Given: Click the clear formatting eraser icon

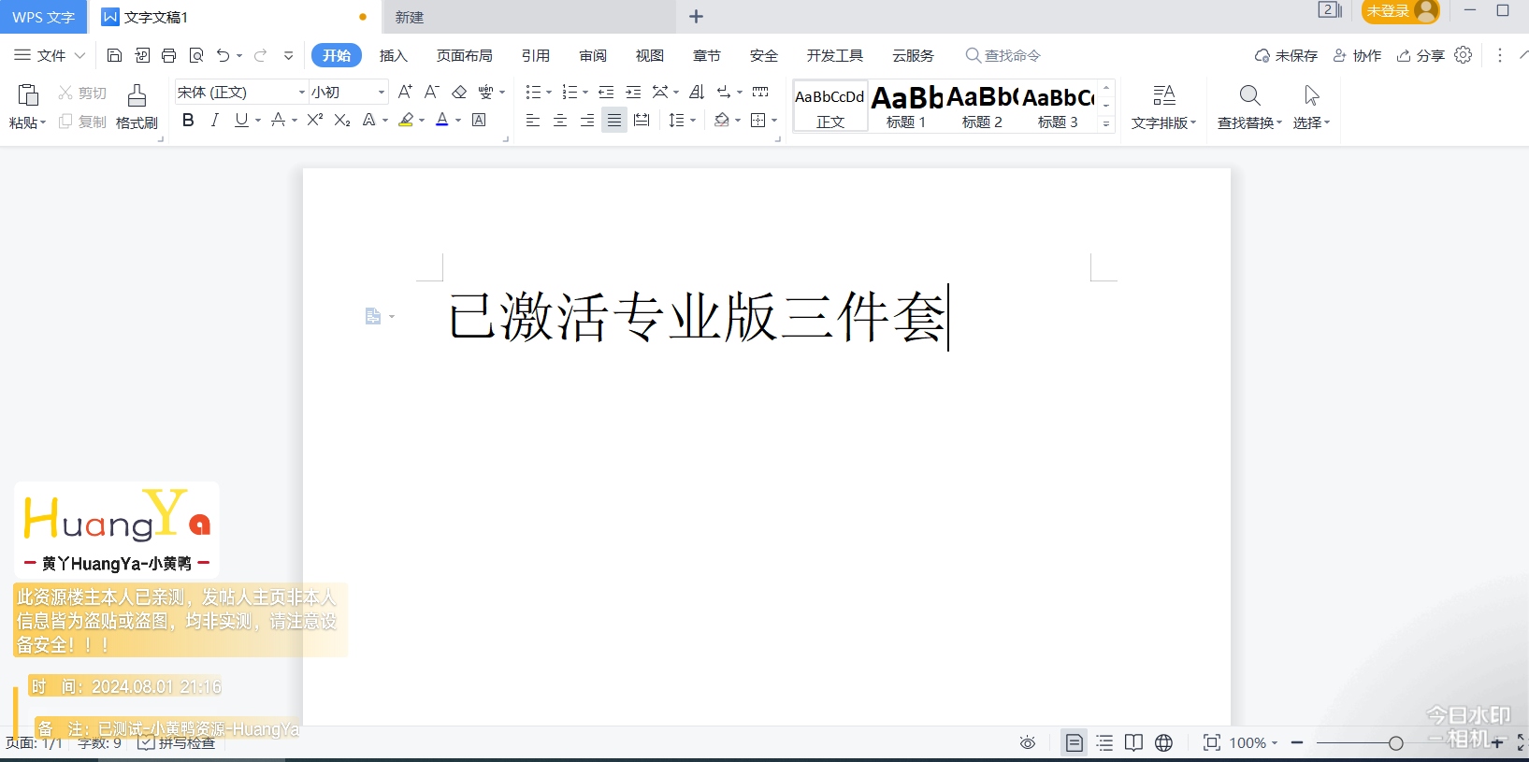Looking at the screenshot, I should tap(459, 92).
